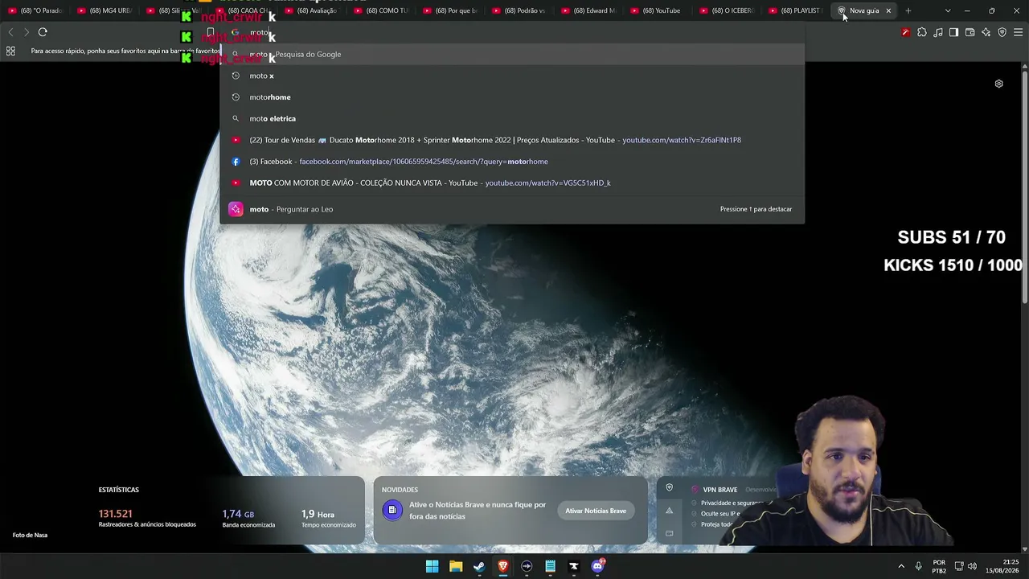Open Facebook marketplace motorhome suggestion
1029x579 pixels.
(512, 162)
